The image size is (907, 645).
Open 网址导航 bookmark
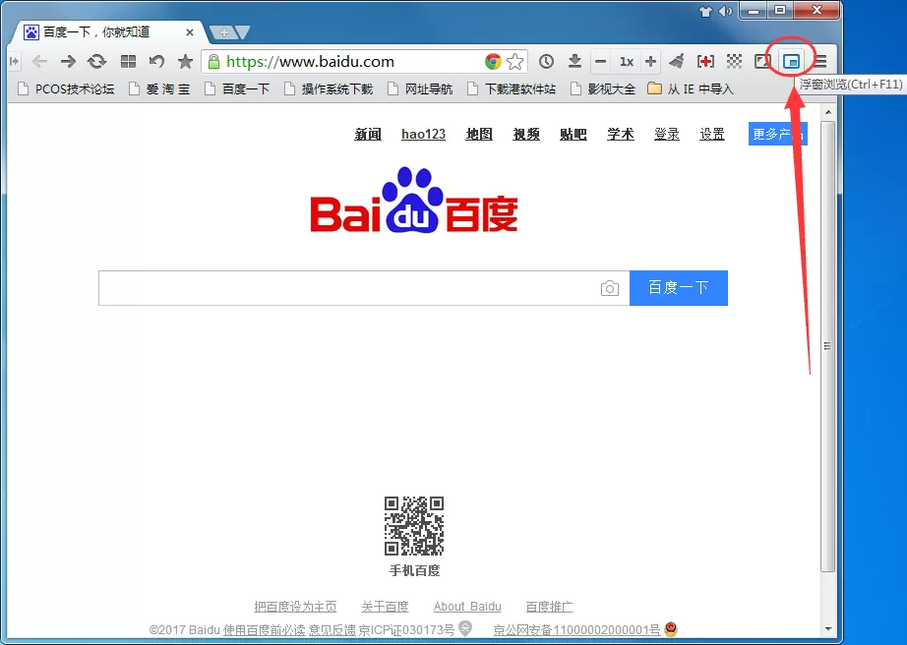420,89
